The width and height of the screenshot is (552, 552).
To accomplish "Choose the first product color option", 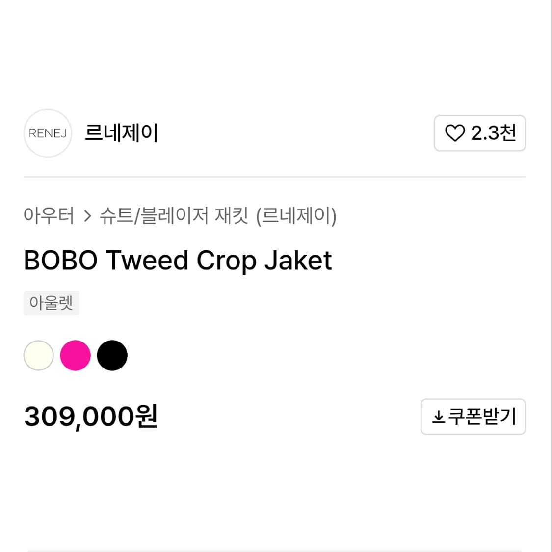I will pyautogui.click(x=38, y=355).
